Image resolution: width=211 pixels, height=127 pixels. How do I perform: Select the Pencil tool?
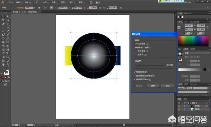[8, 31]
